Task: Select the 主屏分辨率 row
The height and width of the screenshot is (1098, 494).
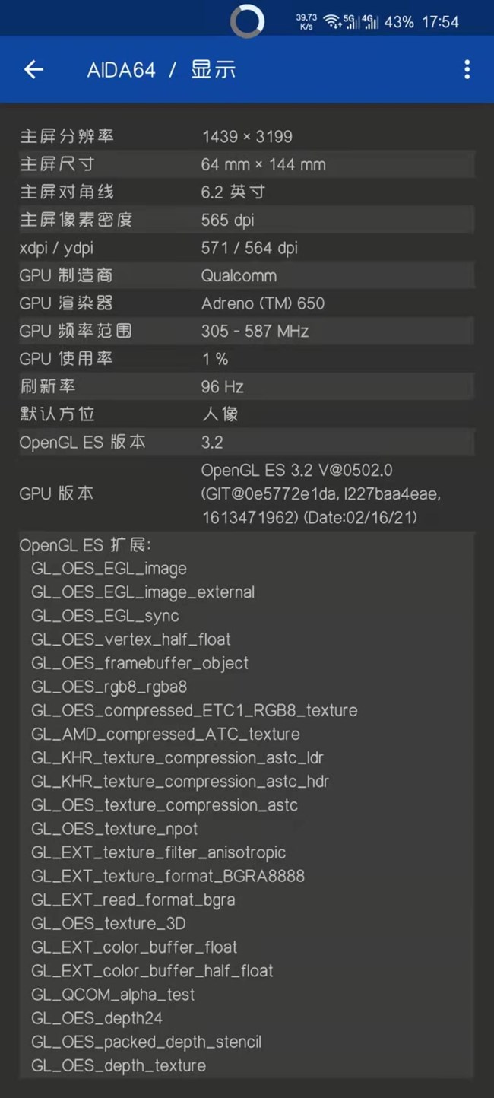Action: 246,137
